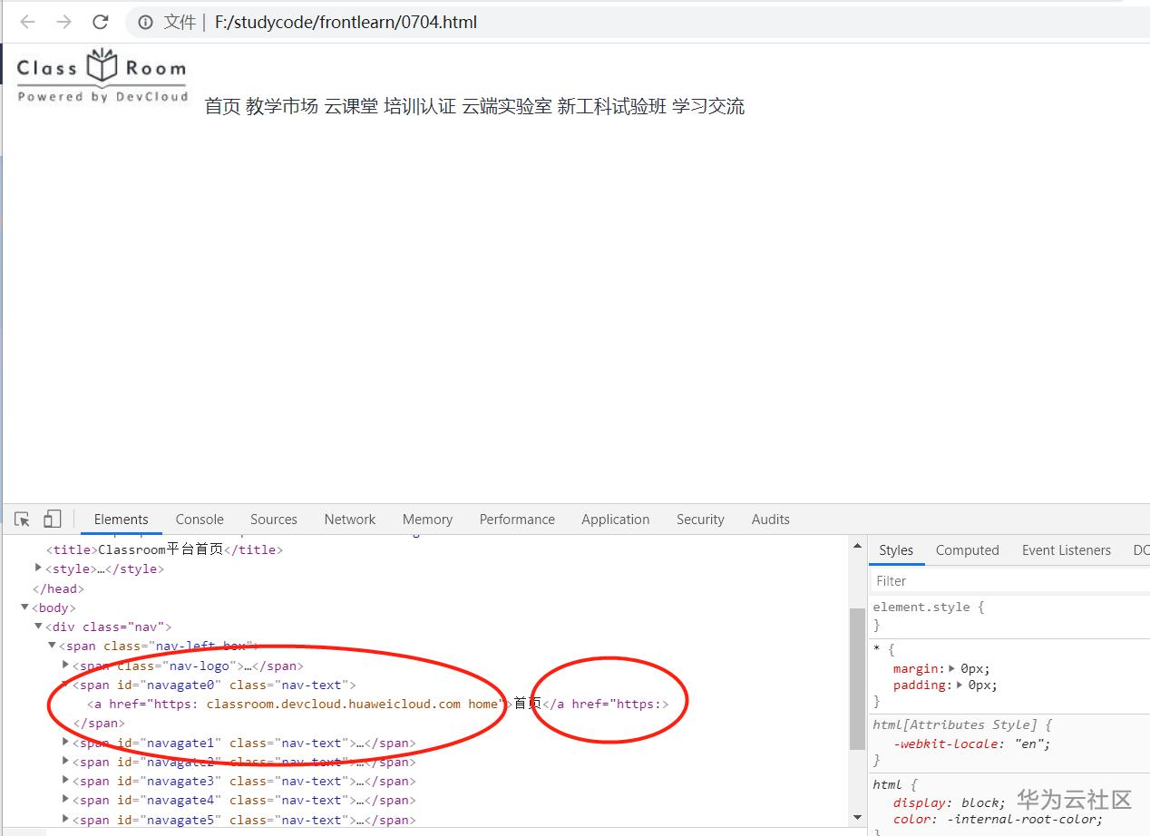The height and width of the screenshot is (836, 1150).
Task: Open the 云端实验室 nav link
Action: pyautogui.click(x=507, y=106)
